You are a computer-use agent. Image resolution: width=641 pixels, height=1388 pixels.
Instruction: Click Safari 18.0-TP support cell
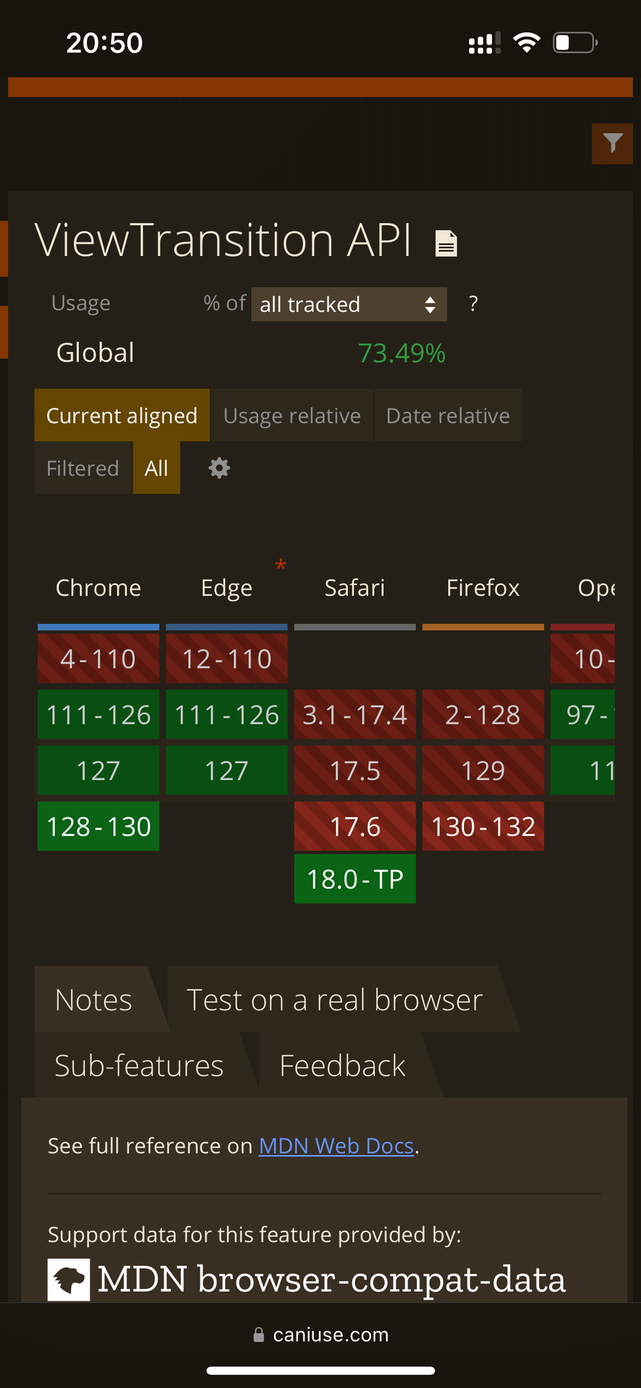[355, 879]
